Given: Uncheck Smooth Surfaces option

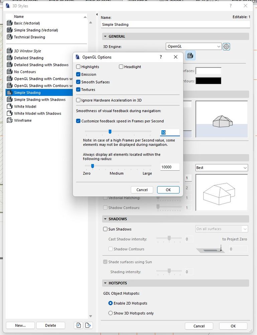Looking at the screenshot, I should point(78,82).
